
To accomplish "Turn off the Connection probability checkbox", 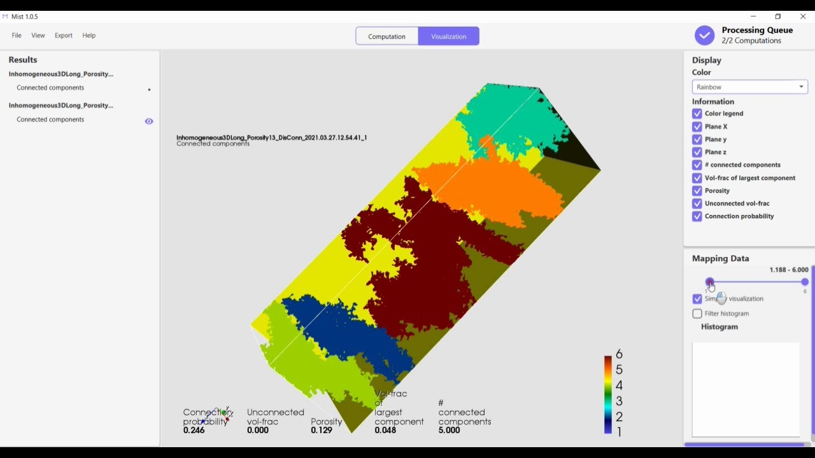I will point(697,216).
